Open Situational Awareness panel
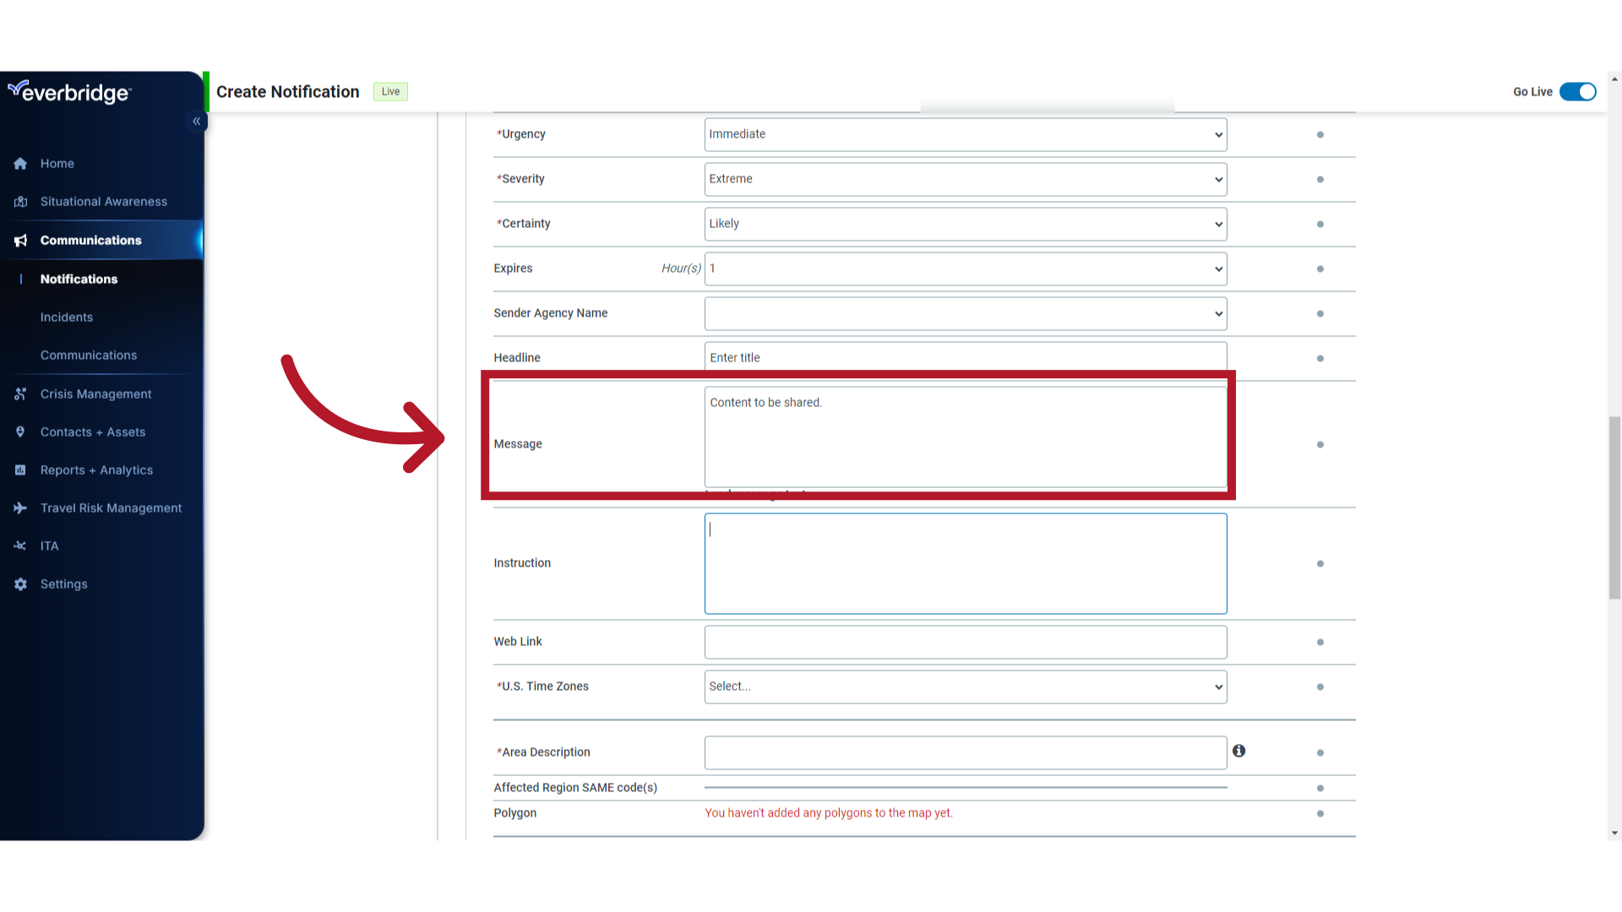This screenshot has width=1622, height=912. tap(104, 202)
